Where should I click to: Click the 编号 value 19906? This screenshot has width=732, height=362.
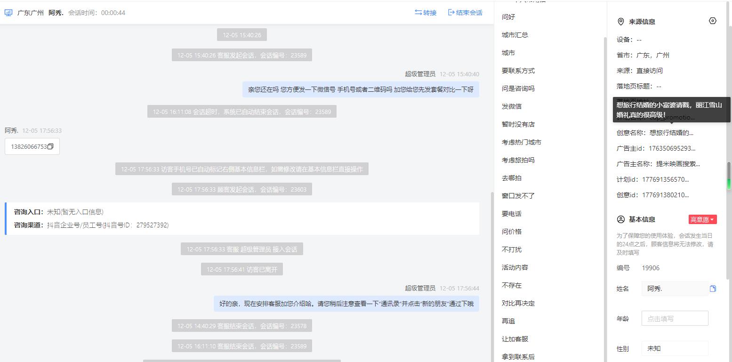click(x=651, y=268)
